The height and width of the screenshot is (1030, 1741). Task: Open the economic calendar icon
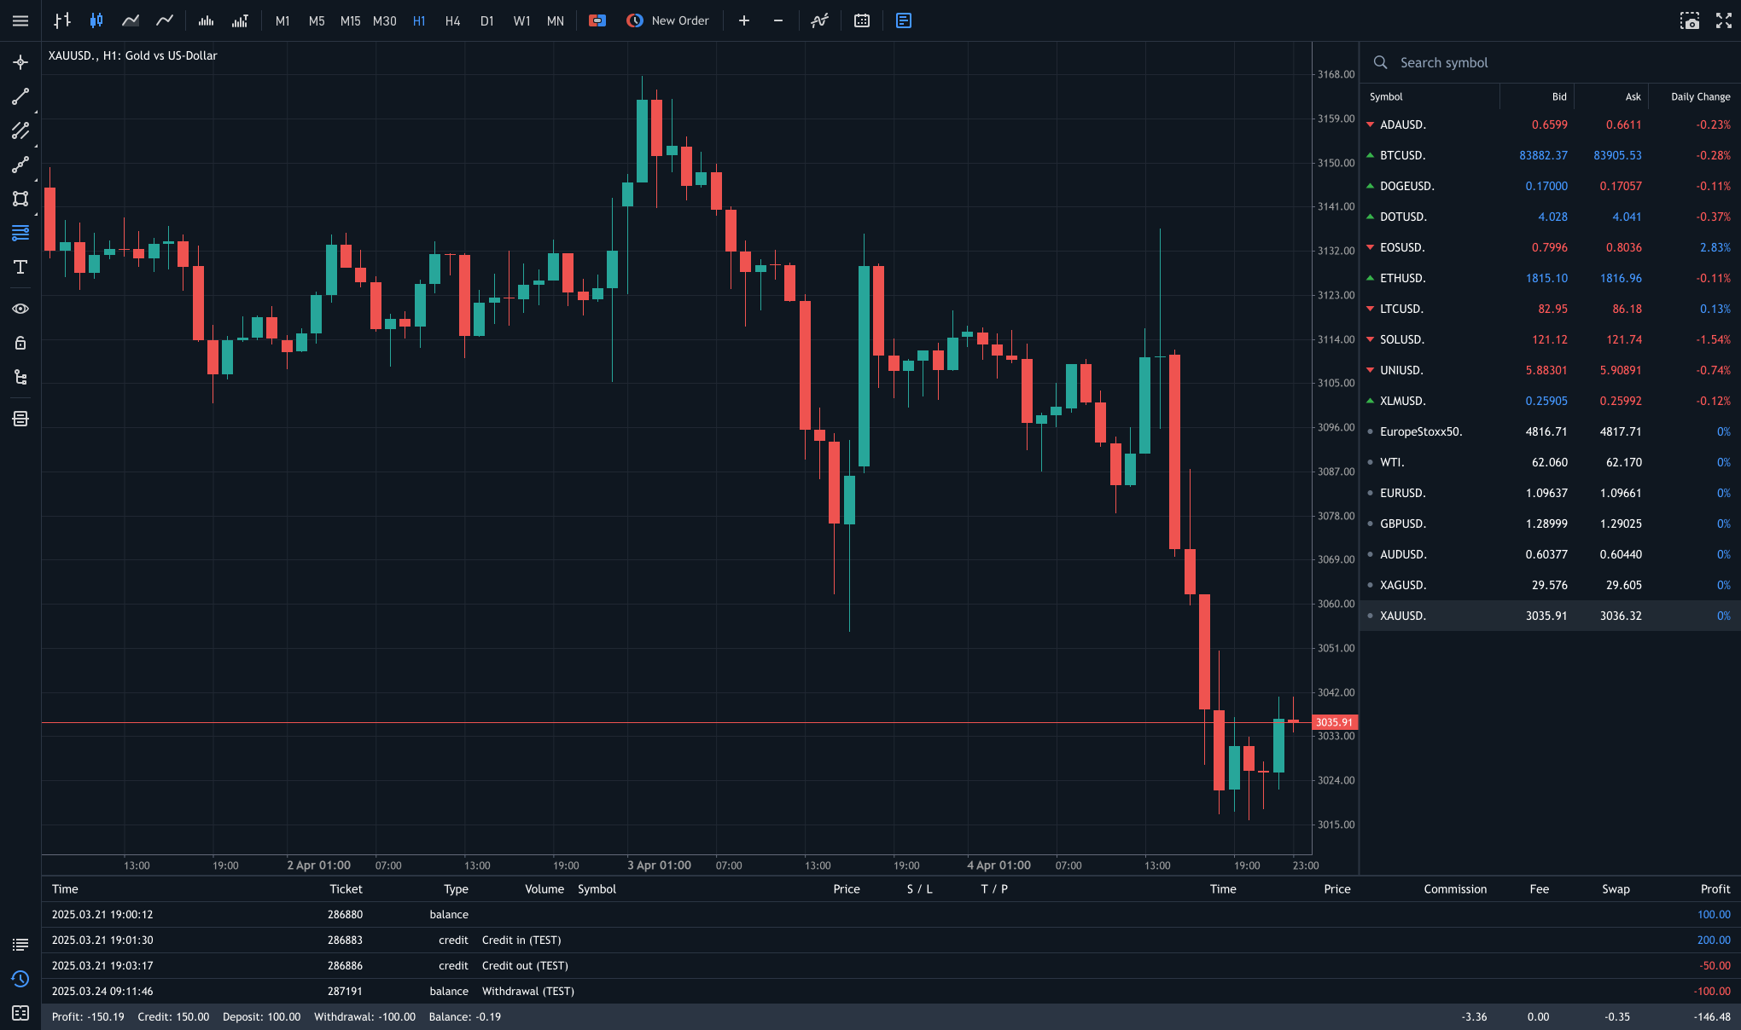(x=862, y=20)
